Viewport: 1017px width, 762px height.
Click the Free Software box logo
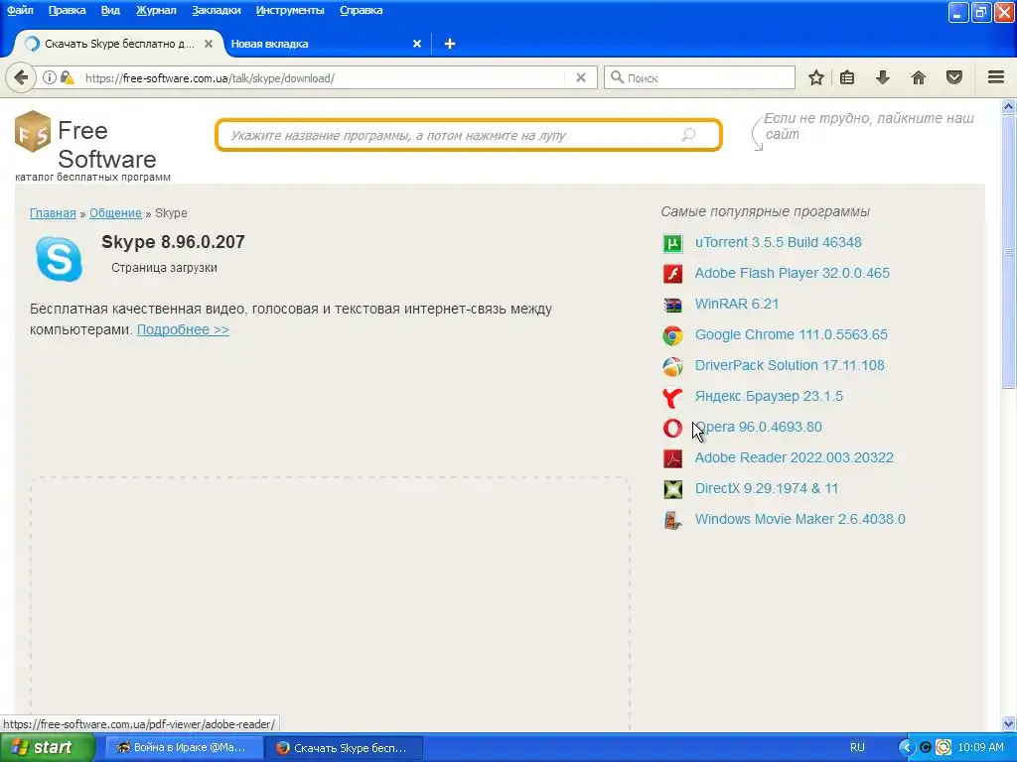pos(33,131)
